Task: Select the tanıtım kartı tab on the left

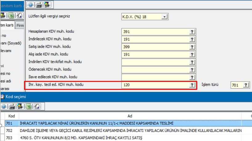Action: click(x=7, y=25)
